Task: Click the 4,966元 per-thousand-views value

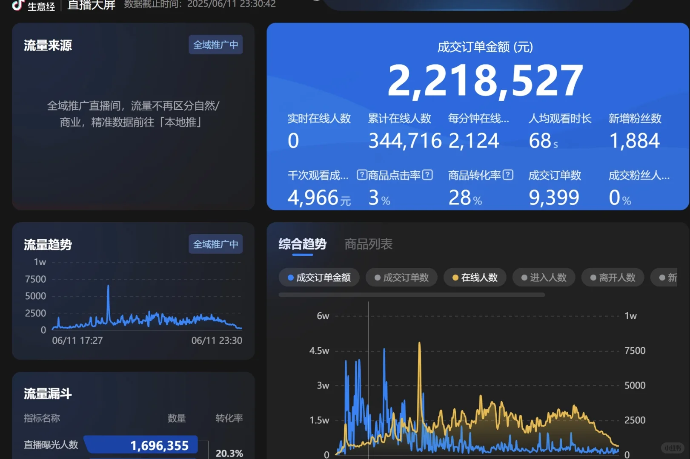Action: coord(319,198)
